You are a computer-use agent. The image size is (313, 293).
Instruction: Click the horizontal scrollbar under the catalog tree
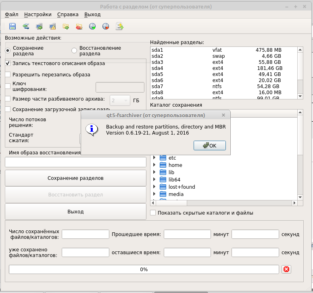224,203
